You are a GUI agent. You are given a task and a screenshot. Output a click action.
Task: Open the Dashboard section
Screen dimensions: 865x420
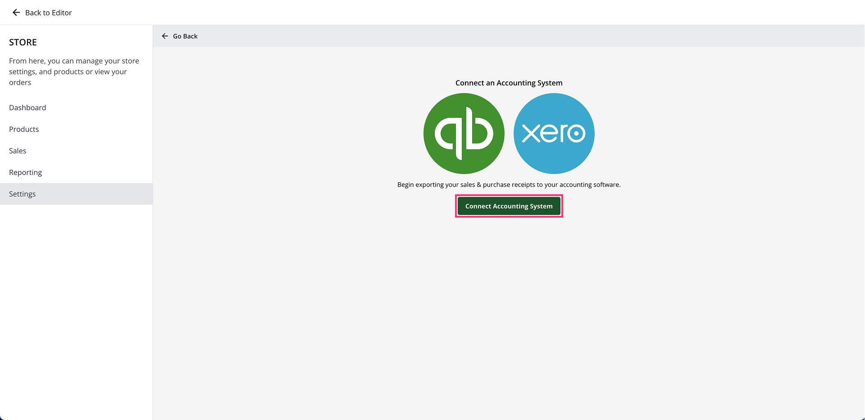[x=76, y=107]
